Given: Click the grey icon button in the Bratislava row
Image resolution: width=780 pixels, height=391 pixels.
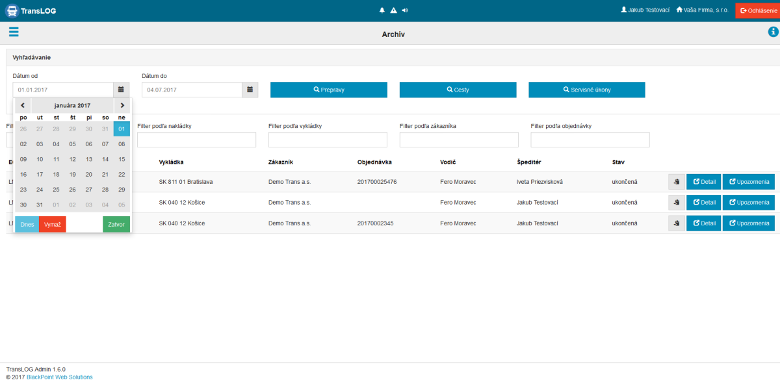Looking at the screenshot, I should 676,182.
